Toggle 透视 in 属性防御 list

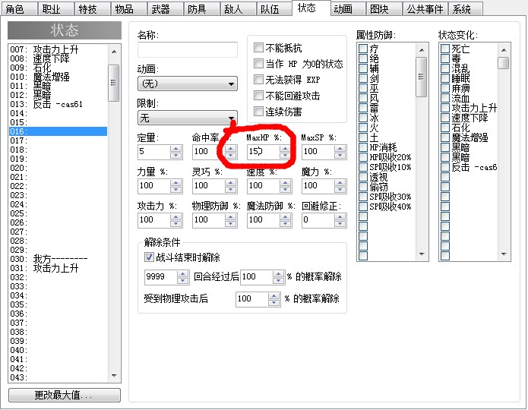pos(363,177)
